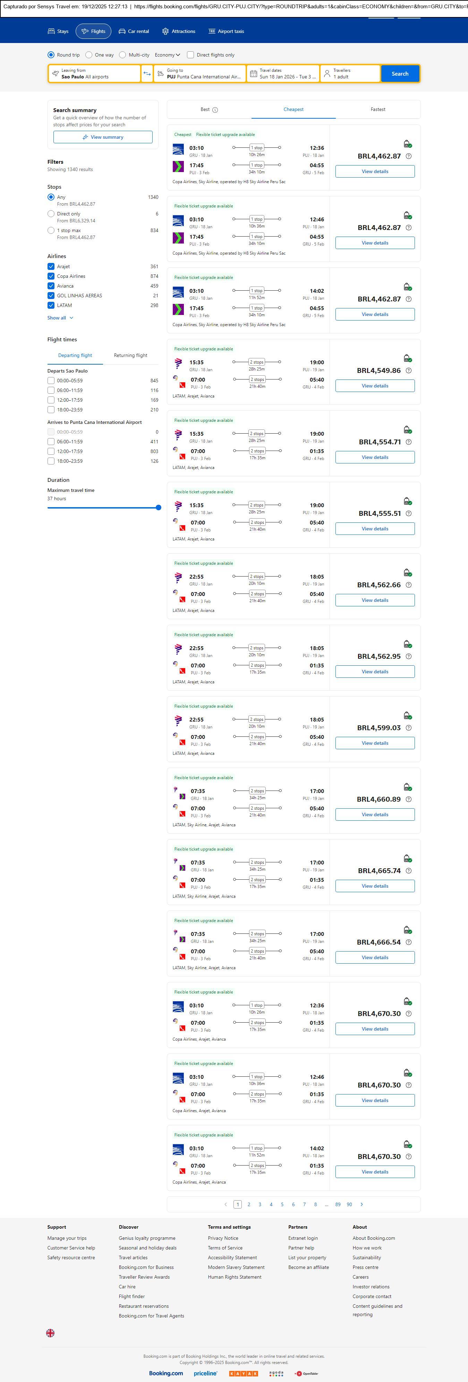Select the Direct only stops option
468x1382 pixels.
tap(51, 214)
